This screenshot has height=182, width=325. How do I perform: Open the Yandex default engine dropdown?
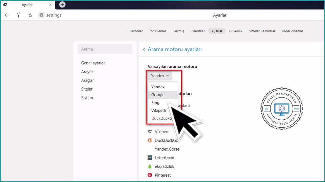point(160,76)
